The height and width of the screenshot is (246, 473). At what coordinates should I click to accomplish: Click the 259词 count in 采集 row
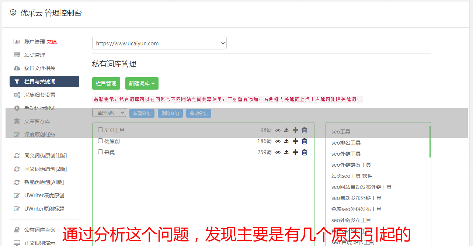click(x=264, y=152)
